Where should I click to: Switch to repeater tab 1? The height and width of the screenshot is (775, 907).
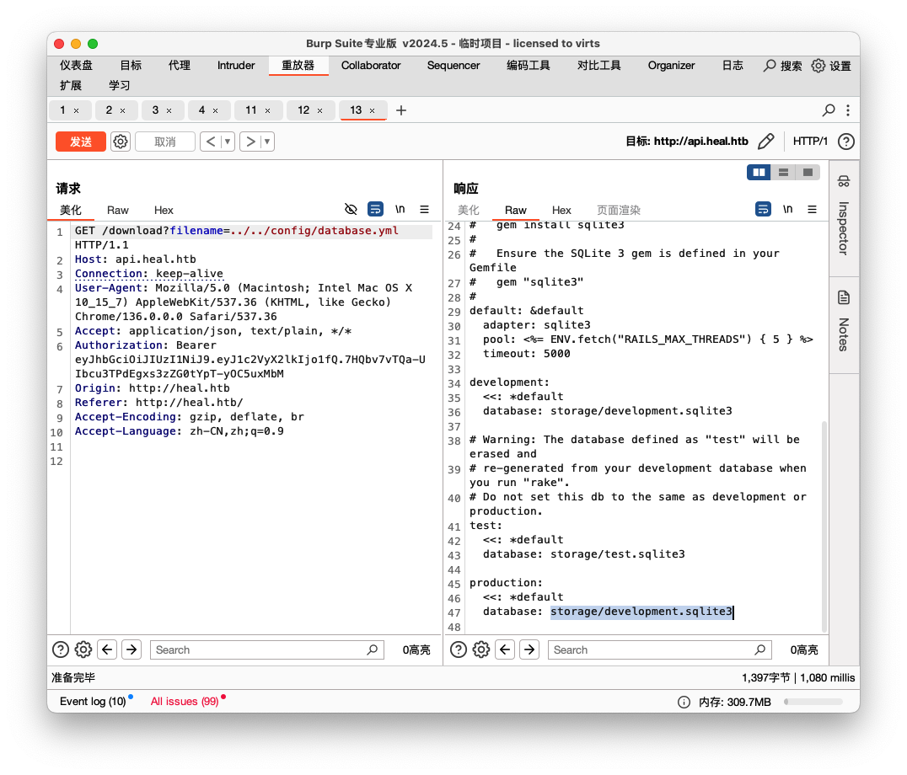(62, 110)
